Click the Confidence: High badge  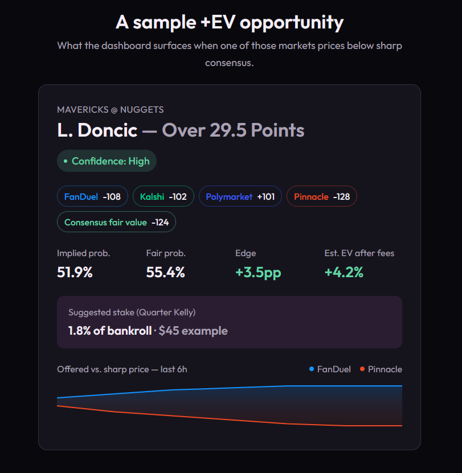coord(107,161)
